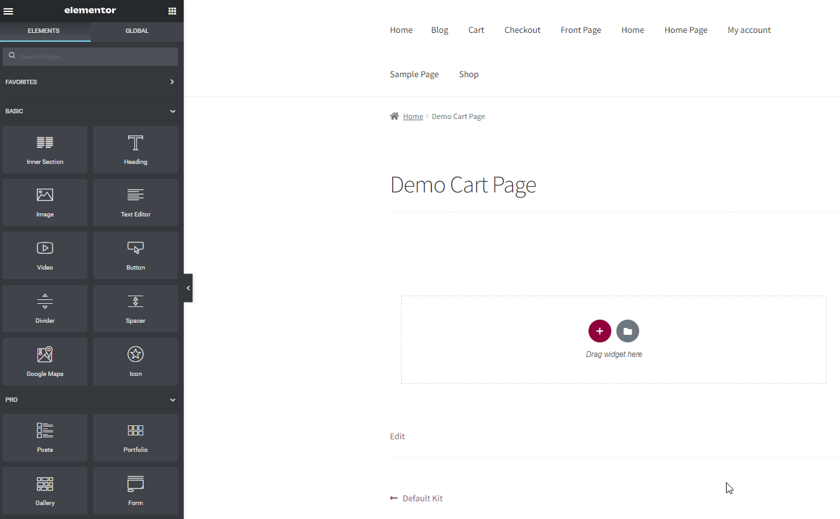Select the Inner Section widget
The height and width of the screenshot is (519, 840).
pyautogui.click(x=45, y=149)
